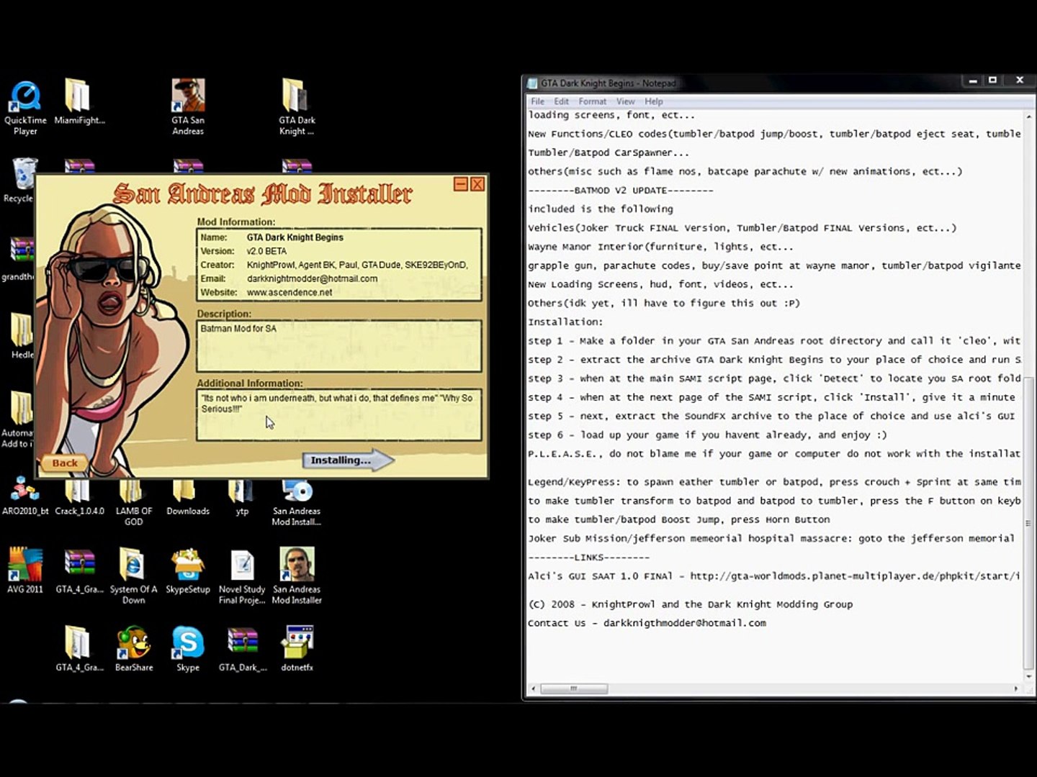Click Notepad's scroll right arrow
1037x777 pixels.
(x=1016, y=689)
